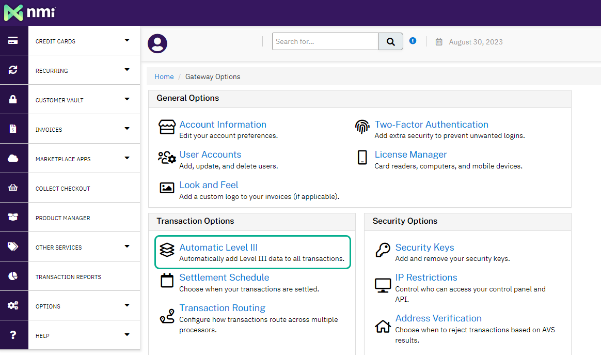Select Credit Cards menu label

click(x=56, y=41)
